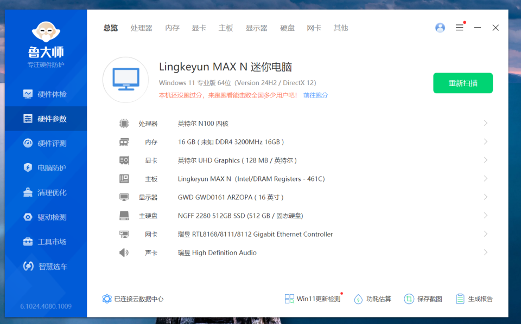Expand the 处理器 英特尔 N100 row chevron
The width and height of the screenshot is (521, 324).
click(x=485, y=124)
